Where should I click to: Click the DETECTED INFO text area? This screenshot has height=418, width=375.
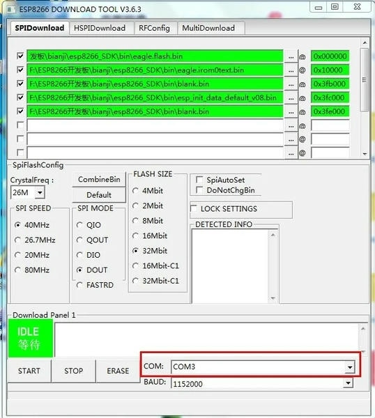pos(231,266)
